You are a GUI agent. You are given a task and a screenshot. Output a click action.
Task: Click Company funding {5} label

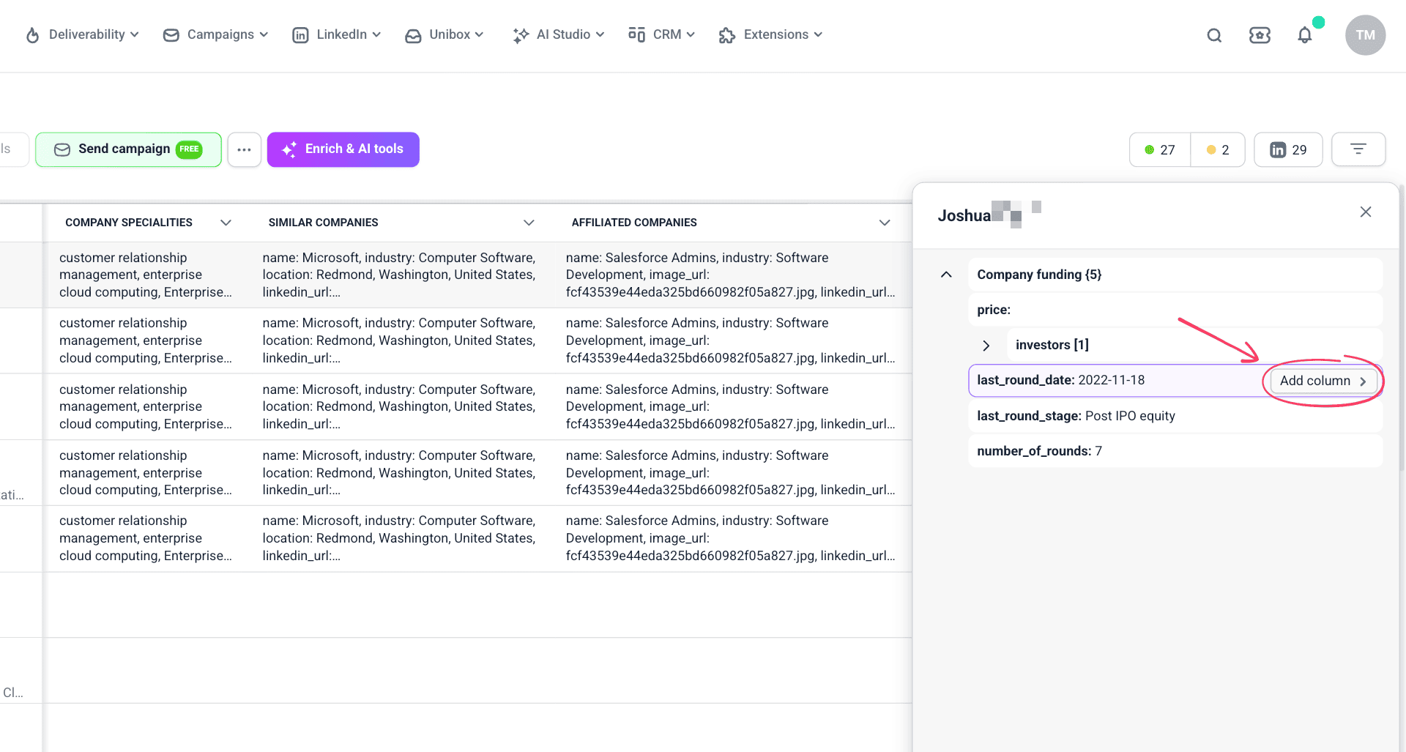point(1039,275)
